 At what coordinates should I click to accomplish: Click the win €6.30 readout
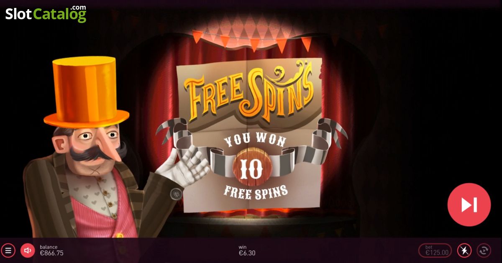click(x=247, y=250)
